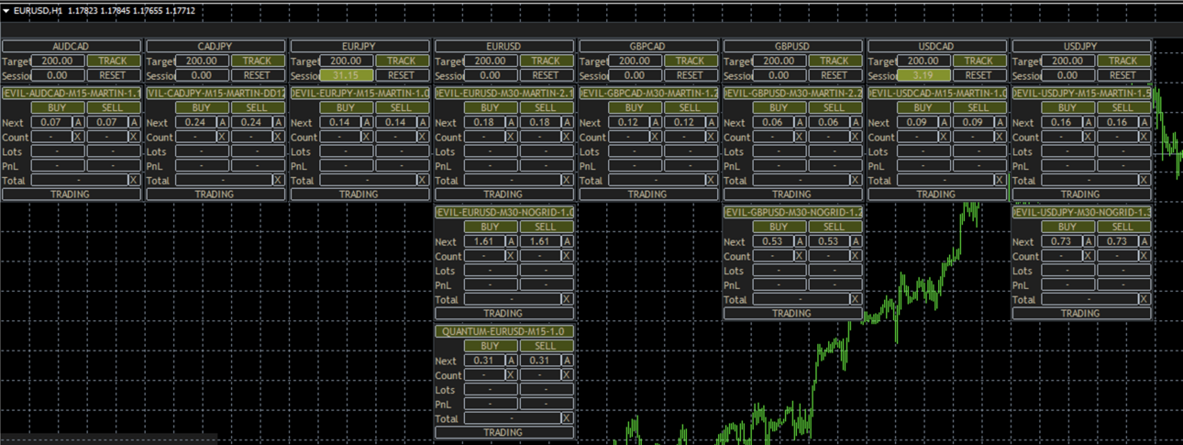Open the EURUSD,H1 chart menu arrow

(6, 11)
